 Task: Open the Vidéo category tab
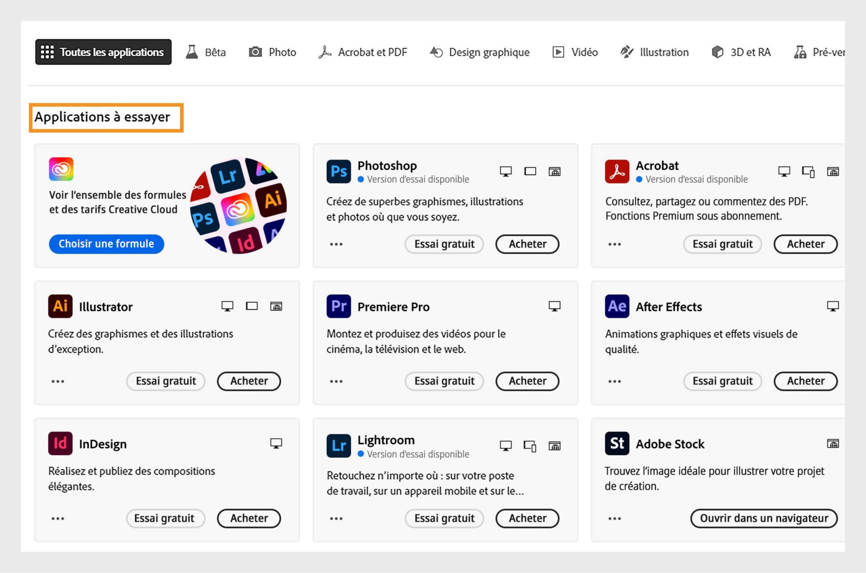575,52
